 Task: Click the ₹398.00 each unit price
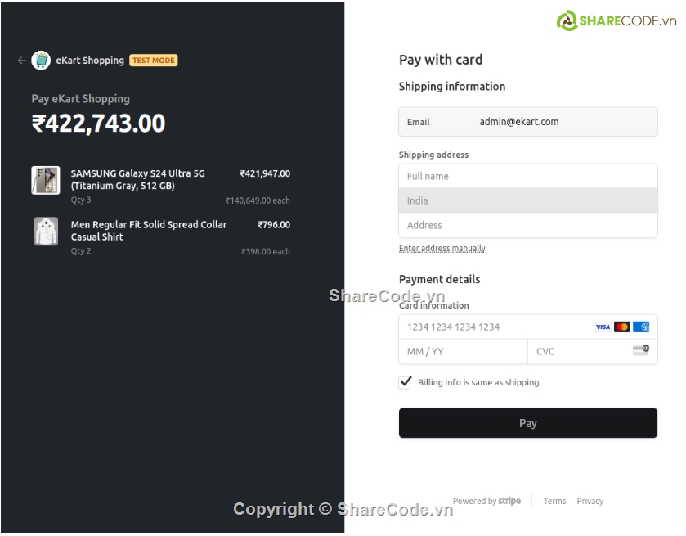[x=266, y=251]
